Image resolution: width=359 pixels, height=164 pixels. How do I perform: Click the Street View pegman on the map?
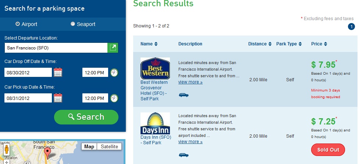[x=7, y=149]
